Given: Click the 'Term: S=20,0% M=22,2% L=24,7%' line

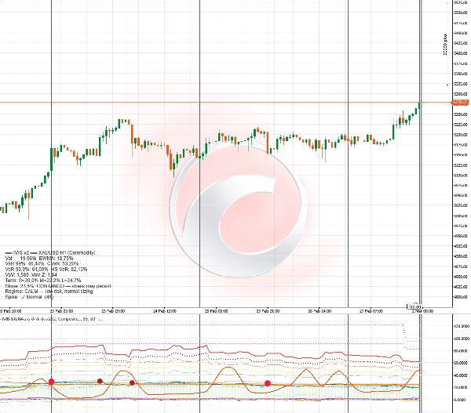Looking at the screenshot, I should 43,281.
